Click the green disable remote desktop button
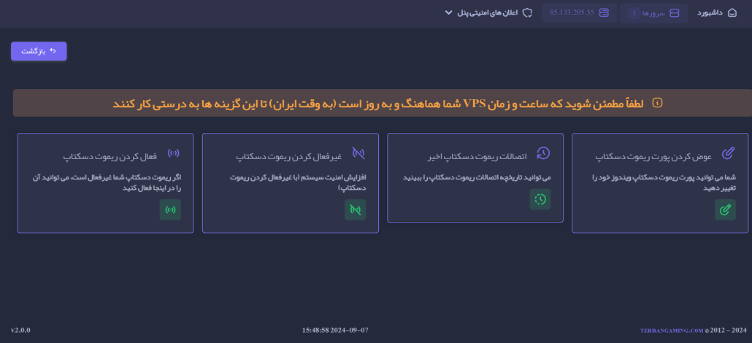 pyautogui.click(x=356, y=210)
